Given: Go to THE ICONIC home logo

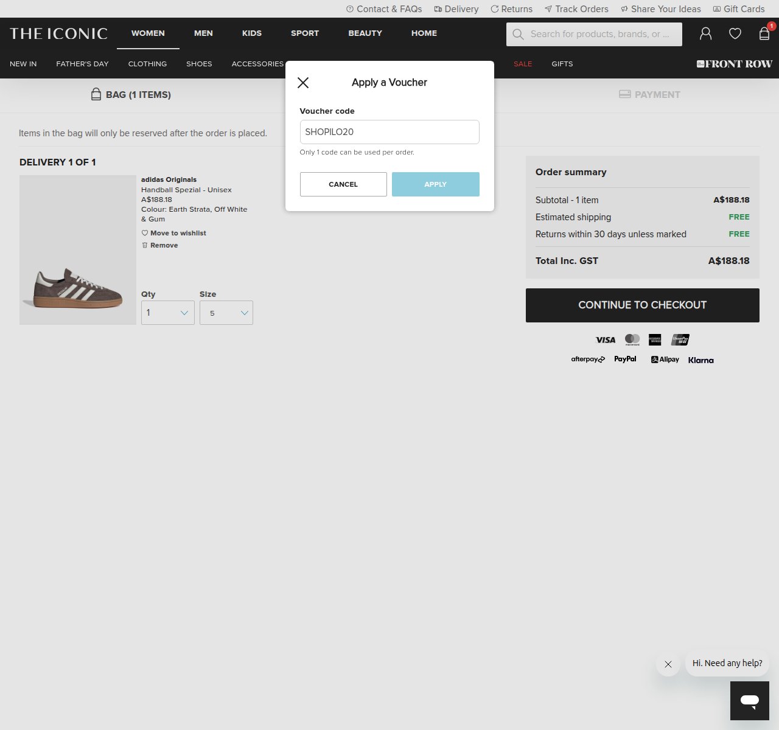Looking at the screenshot, I should pyautogui.click(x=58, y=33).
